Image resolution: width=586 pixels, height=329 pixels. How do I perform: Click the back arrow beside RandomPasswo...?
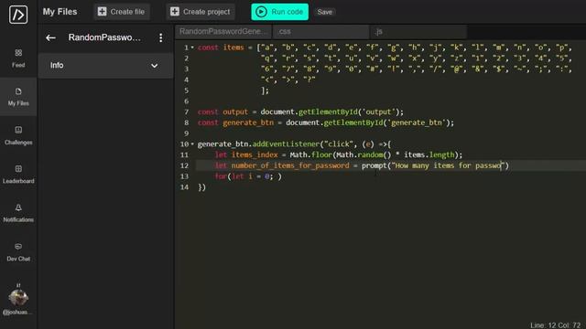50,37
